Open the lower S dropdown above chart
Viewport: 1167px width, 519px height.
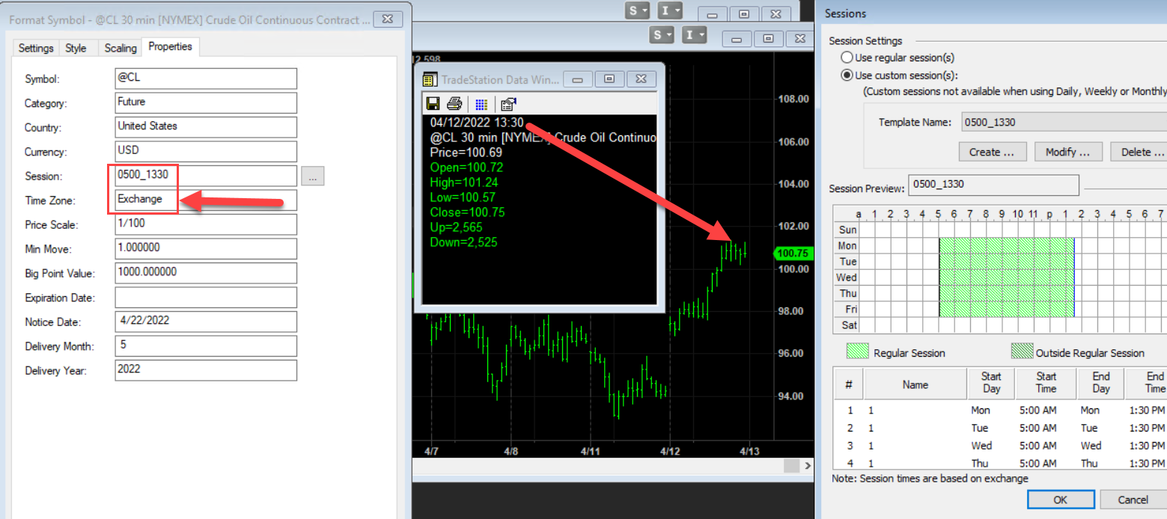tap(662, 35)
